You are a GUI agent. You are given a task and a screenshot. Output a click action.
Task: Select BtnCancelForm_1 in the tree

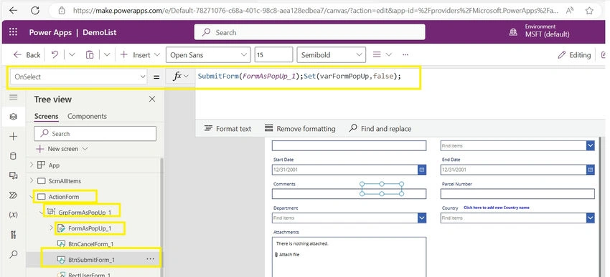[x=90, y=244]
